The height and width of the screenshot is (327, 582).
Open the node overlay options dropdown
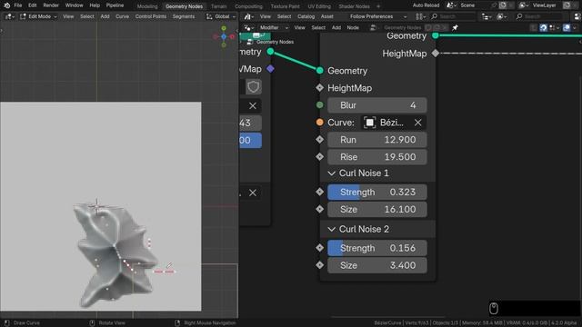575,28
